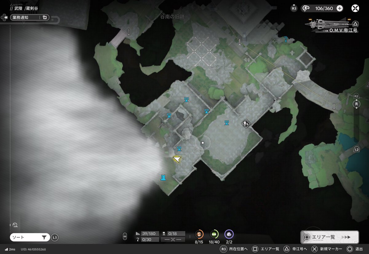The height and width of the screenshot is (254, 369).
Task: Click the R3 badge beside stamina counter
Action: click(x=294, y=8)
